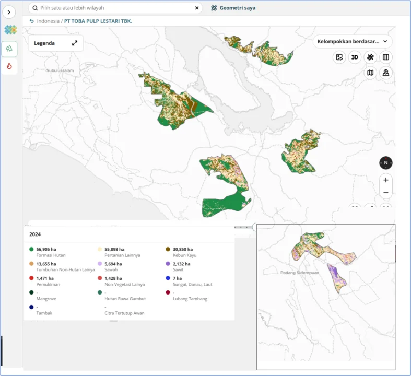The width and height of the screenshot is (411, 376).
Task: Click the search magnifier icon
Action: click(35, 8)
